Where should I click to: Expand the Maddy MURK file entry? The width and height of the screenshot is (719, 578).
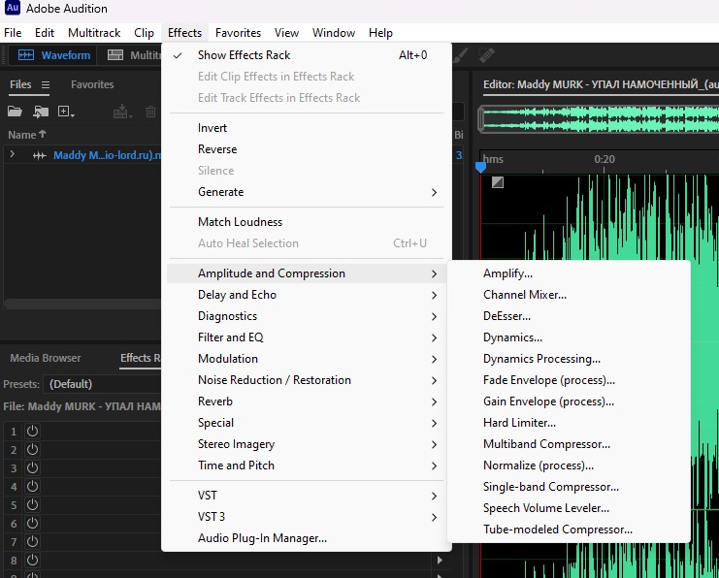click(13, 155)
